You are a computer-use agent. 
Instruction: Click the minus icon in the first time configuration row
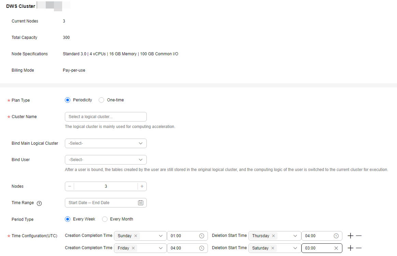pyautogui.click(x=358, y=236)
